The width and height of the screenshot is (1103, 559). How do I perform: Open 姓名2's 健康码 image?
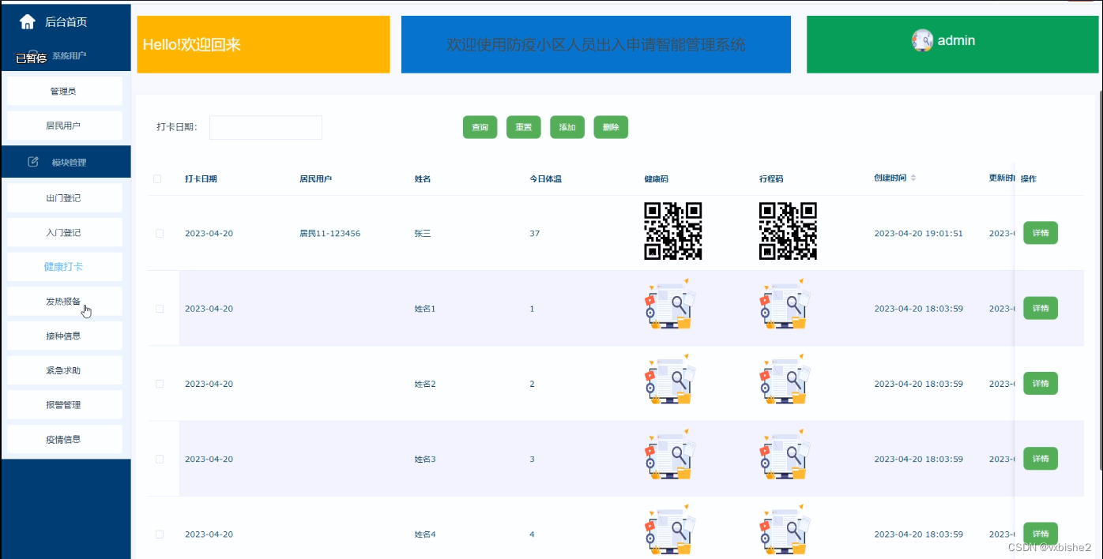point(670,380)
